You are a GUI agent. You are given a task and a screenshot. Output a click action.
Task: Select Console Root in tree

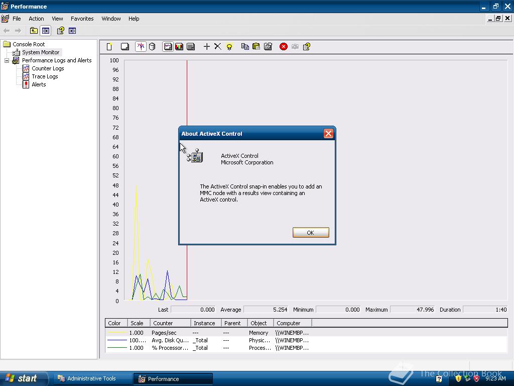(x=29, y=44)
